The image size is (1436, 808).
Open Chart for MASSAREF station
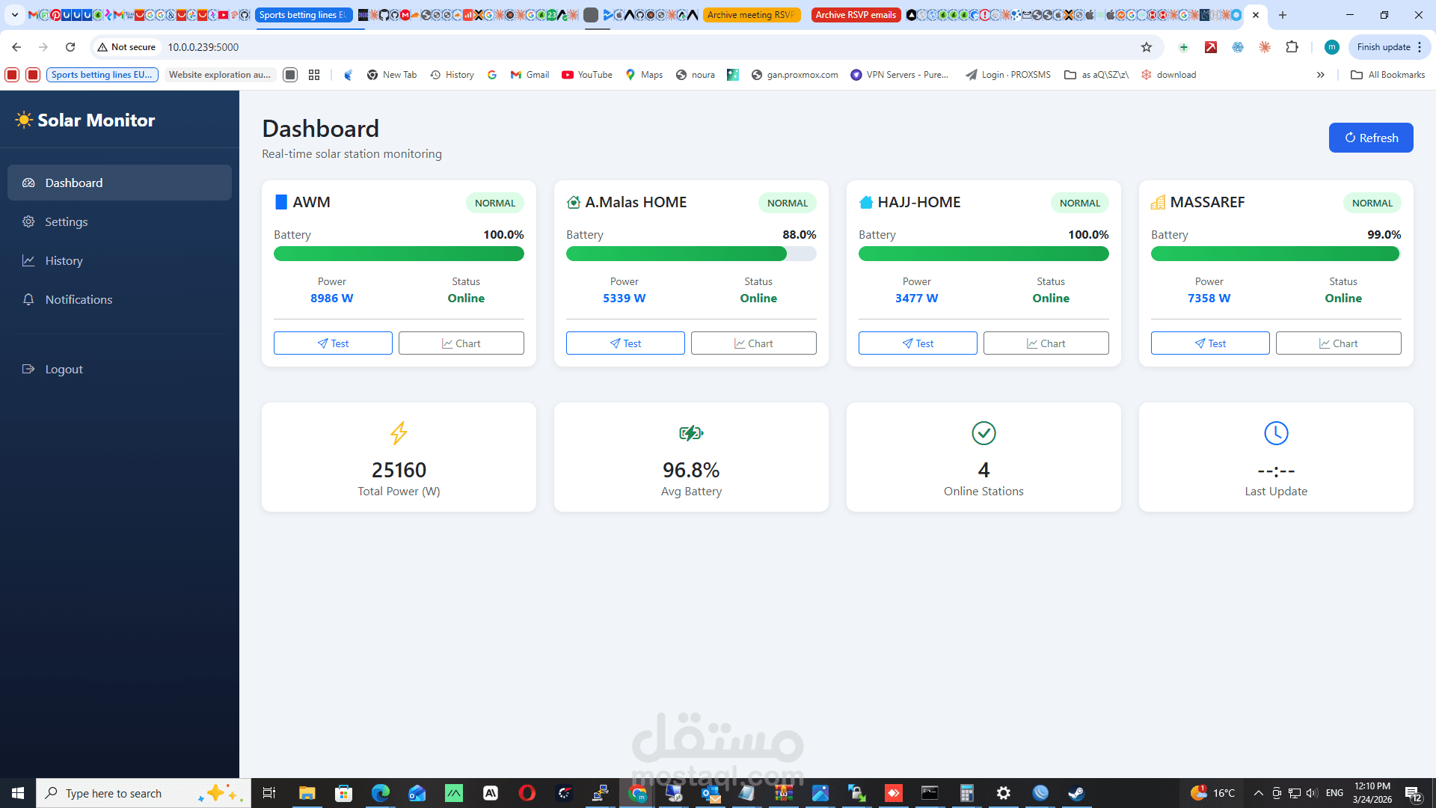click(1338, 343)
